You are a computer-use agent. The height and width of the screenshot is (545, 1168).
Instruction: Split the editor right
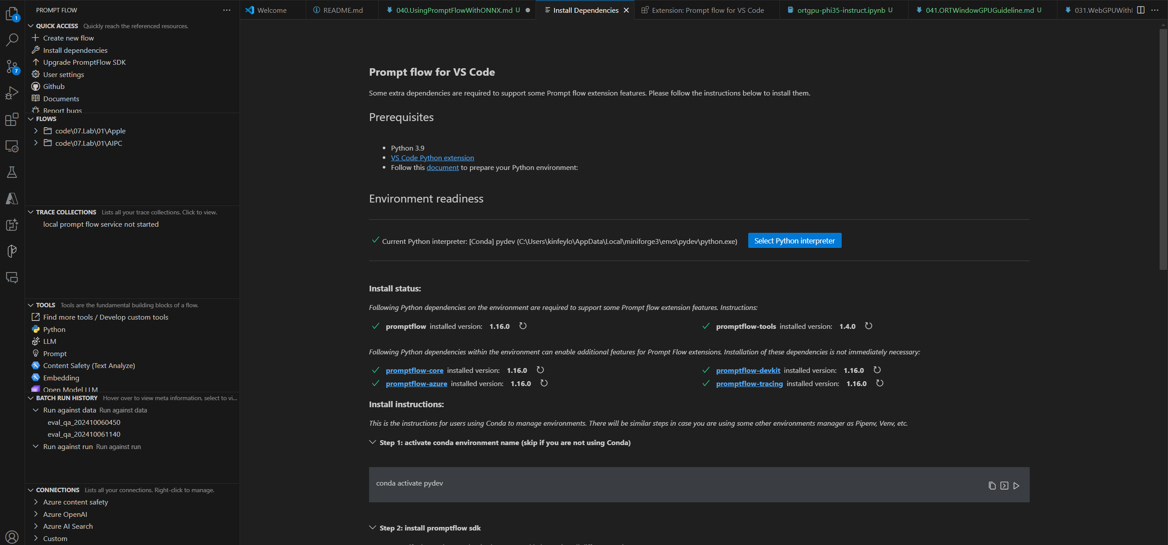pos(1141,10)
